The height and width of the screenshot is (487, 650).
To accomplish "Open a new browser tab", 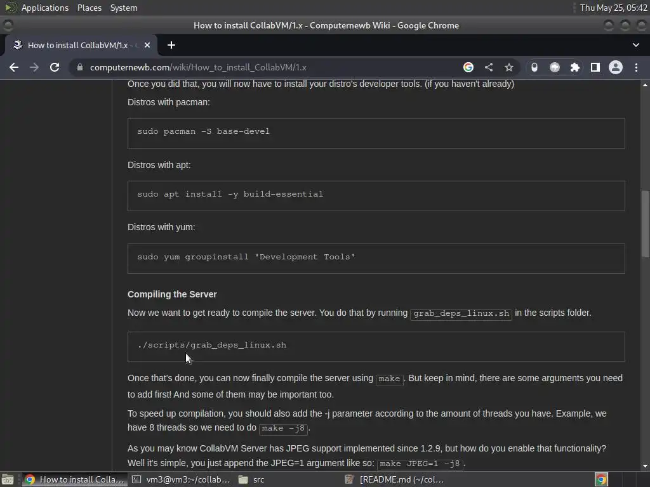I will point(171,45).
